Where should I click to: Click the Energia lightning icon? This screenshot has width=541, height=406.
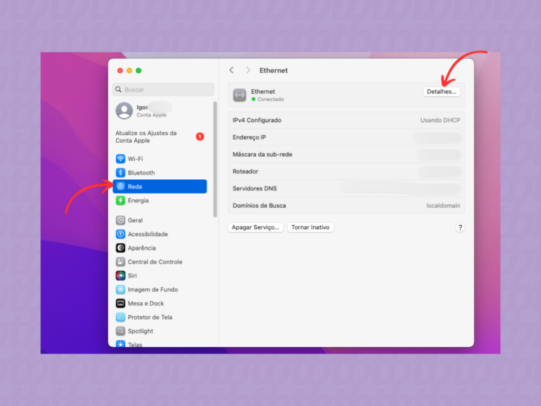pos(120,200)
